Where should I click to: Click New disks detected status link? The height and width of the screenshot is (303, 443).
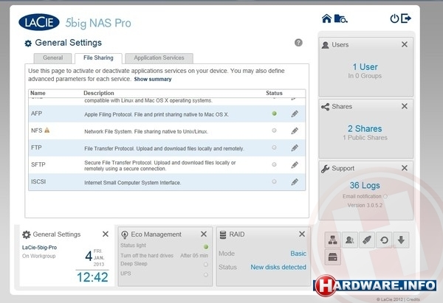[278, 267]
